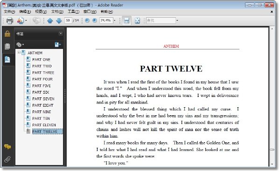280x172 pixels.
Task: Click the page number field showing 50
Action: [x=68, y=21]
